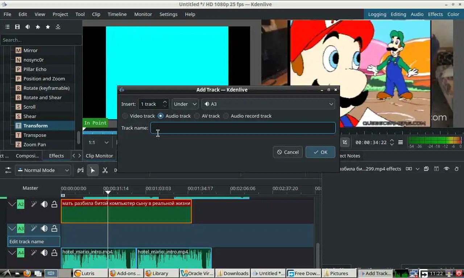Select the arrow selection tool
This screenshot has width=464, height=278.
coord(93,170)
